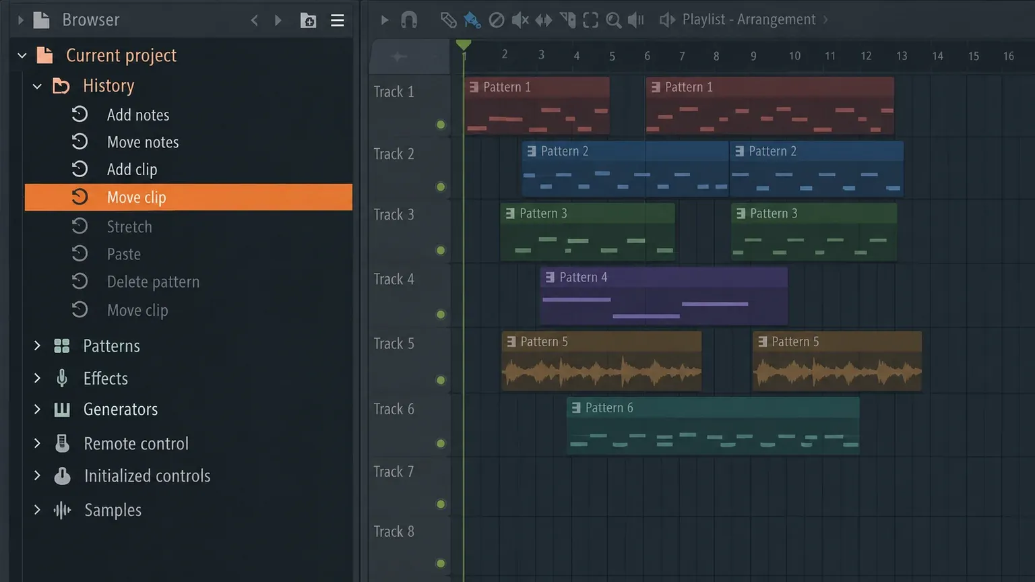
Task: Activate the Playback speaker tool
Action: click(x=636, y=20)
